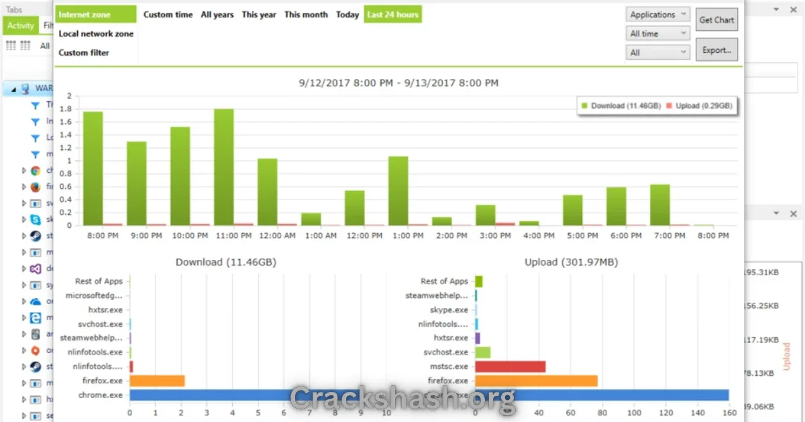Viewport: 805px width, 422px height.
Task: Select the Local network zone filter
Action: 96,33
